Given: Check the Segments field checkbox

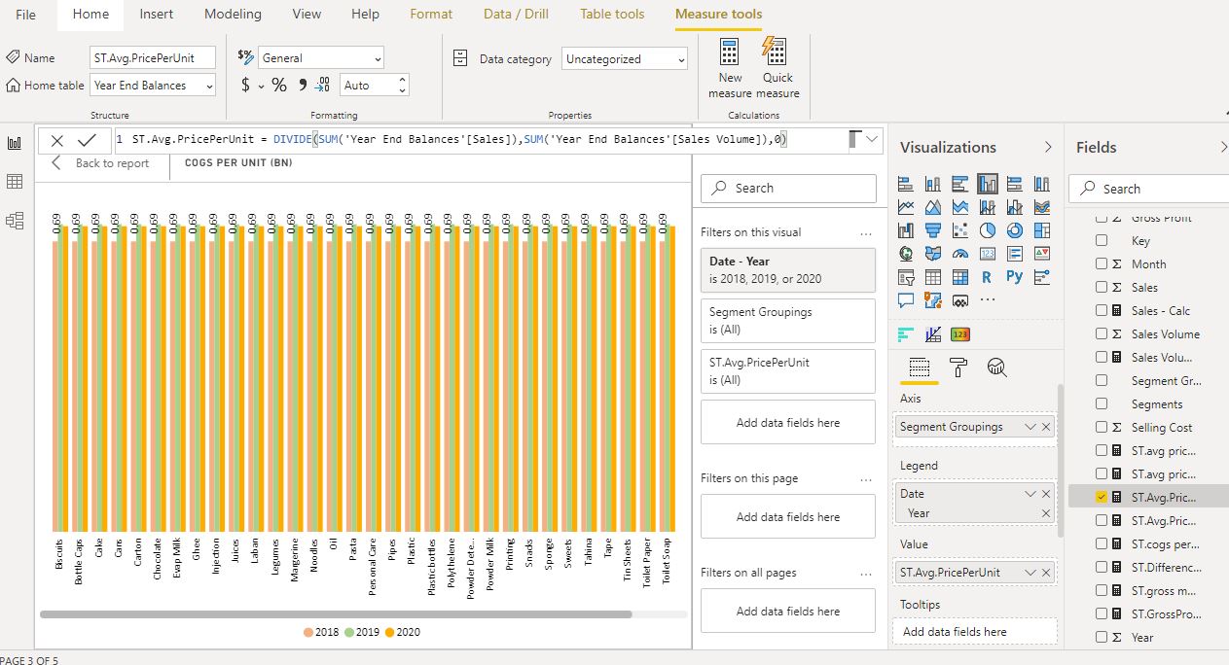Looking at the screenshot, I should (x=1102, y=403).
